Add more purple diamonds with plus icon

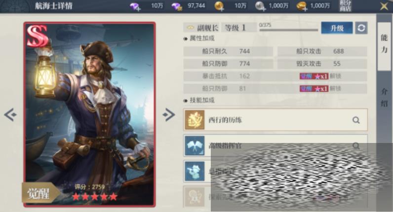point(135,6)
